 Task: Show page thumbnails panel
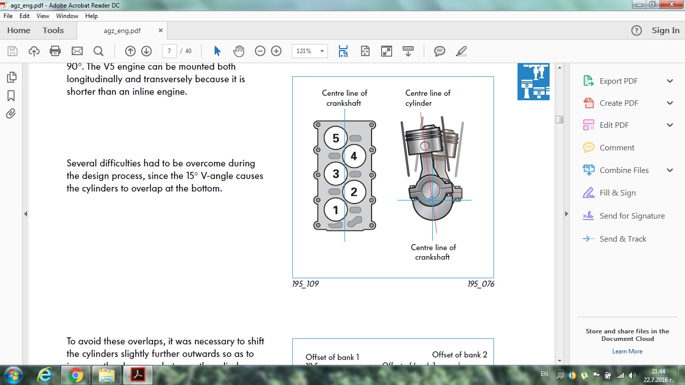point(11,77)
